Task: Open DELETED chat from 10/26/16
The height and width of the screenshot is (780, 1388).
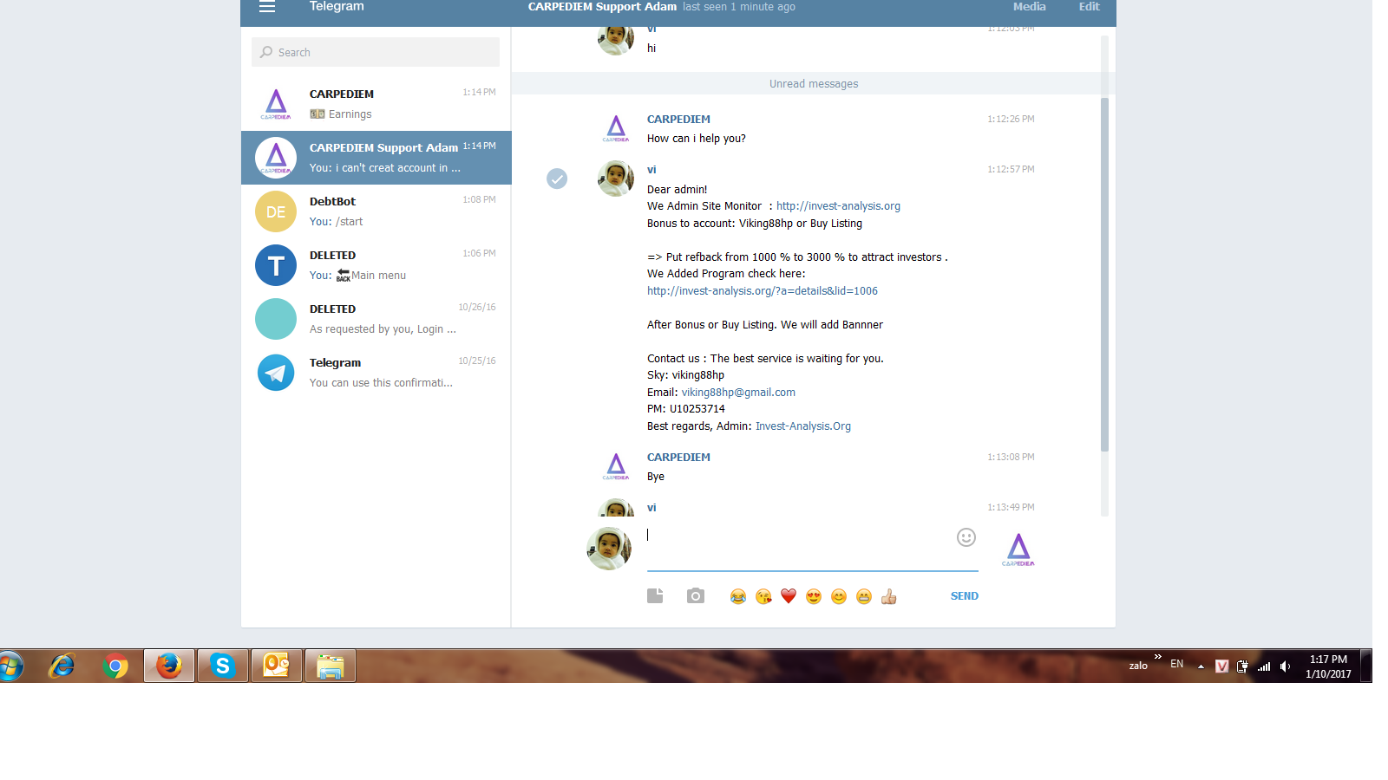Action: pos(376,319)
